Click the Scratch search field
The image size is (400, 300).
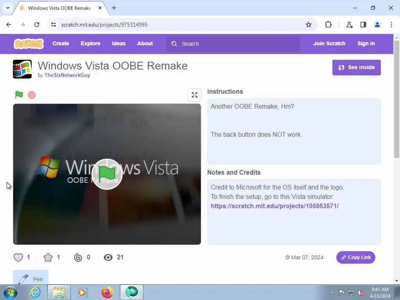coord(233,44)
